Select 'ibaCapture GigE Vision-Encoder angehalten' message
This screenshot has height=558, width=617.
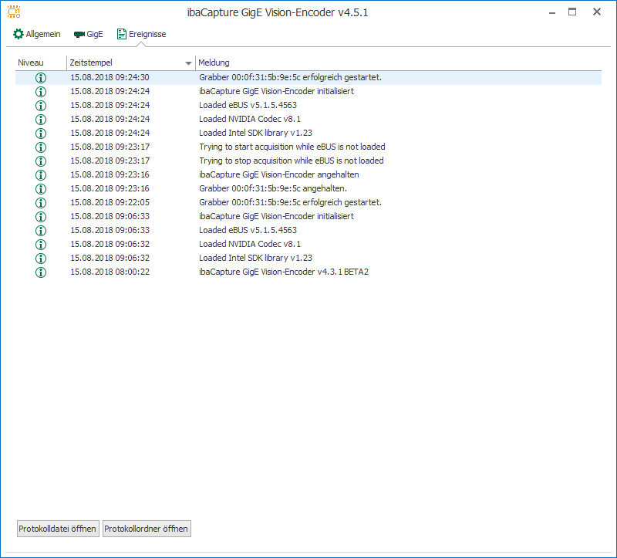279,174
